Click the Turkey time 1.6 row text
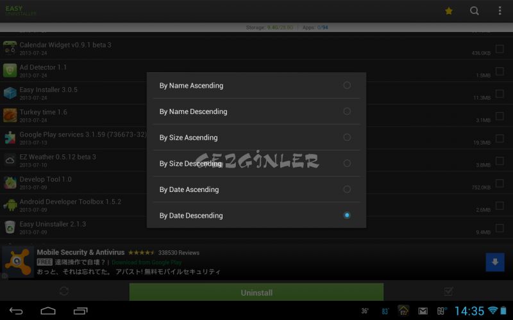The height and width of the screenshot is (320, 513). click(x=43, y=112)
